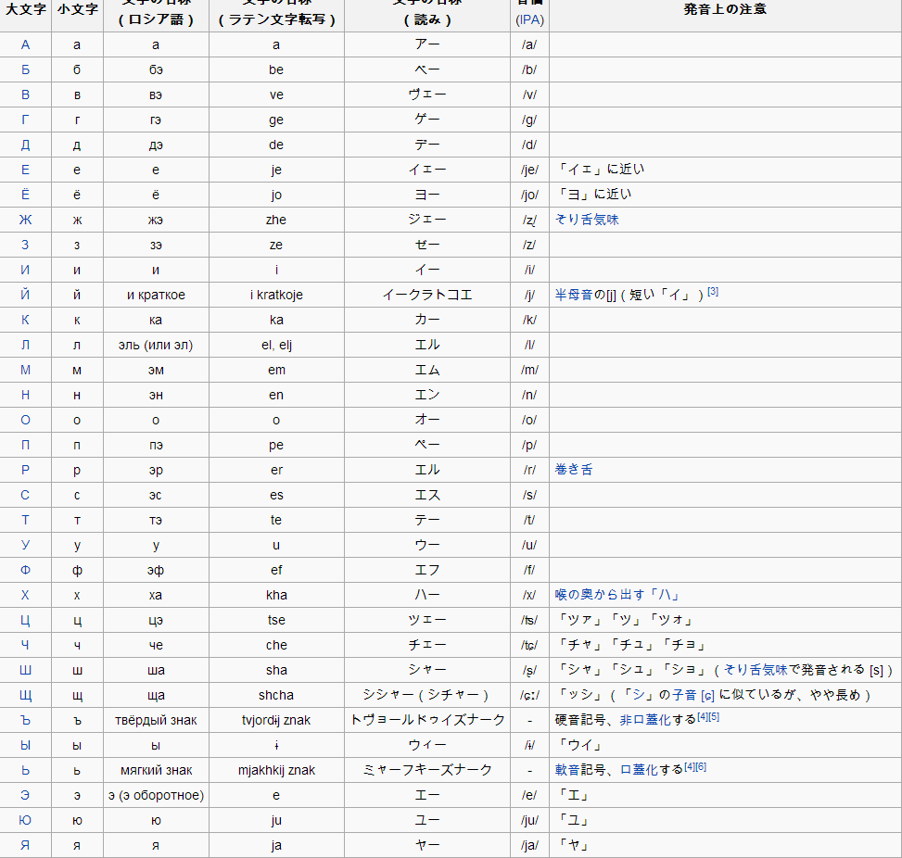The image size is (902, 858).
Task: Select the text 'イークラトコエ'
Action: (x=427, y=295)
